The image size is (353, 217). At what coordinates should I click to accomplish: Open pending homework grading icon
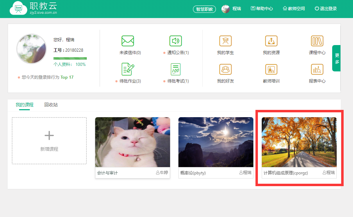pos(128,69)
